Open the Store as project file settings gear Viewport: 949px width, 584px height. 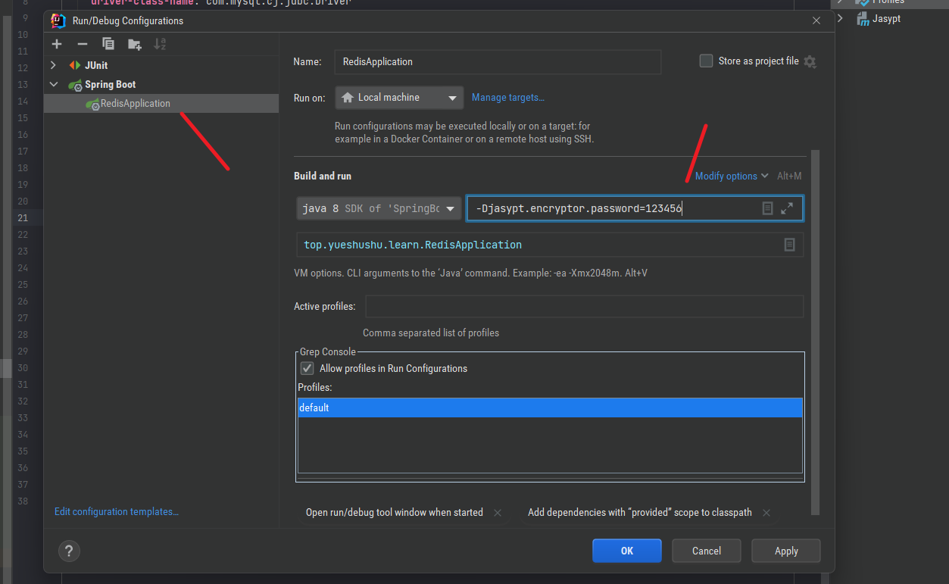(810, 61)
